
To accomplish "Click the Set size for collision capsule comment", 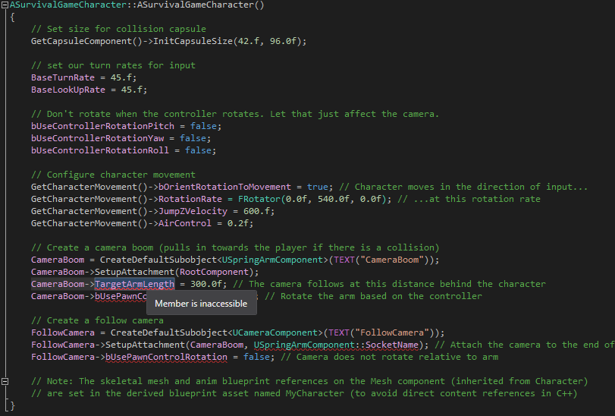I will 118,29.
